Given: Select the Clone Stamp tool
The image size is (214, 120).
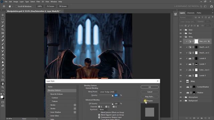Looking at the screenshot, I should tap(3, 47).
